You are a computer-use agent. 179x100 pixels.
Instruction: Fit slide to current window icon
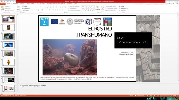coord(178,96)
